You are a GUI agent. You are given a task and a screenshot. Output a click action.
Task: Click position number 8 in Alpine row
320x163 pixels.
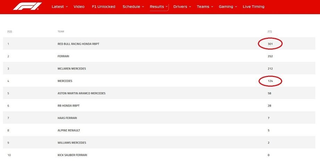coord(8,130)
